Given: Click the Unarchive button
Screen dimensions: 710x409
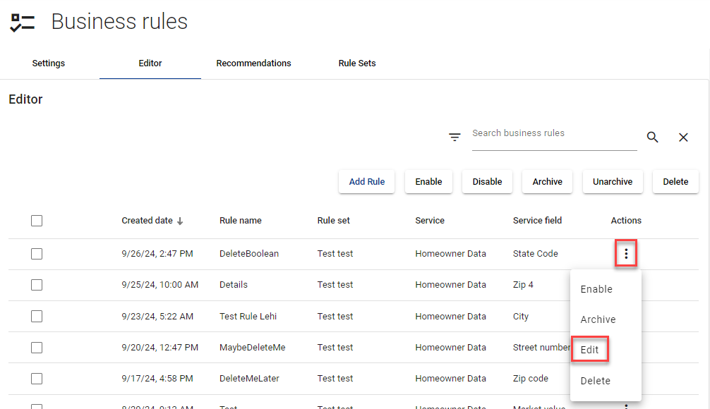Looking at the screenshot, I should 613,181.
